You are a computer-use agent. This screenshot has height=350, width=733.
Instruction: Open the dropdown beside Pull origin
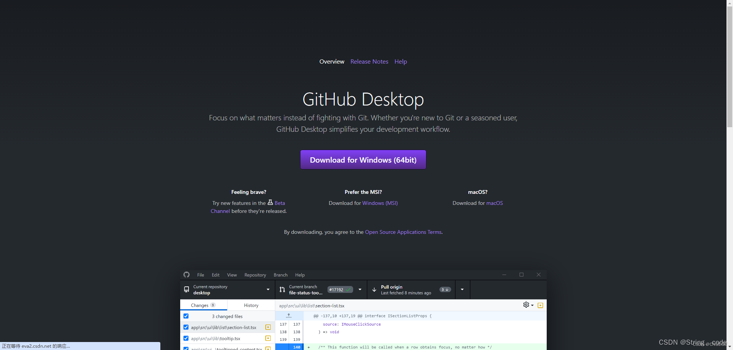(x=462, y=289)
